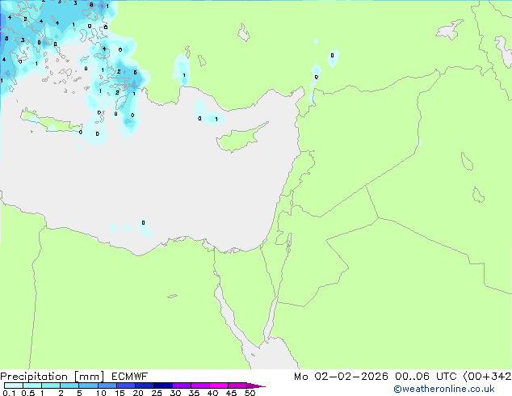Select the 10 mm legend color box

[107, 385]
